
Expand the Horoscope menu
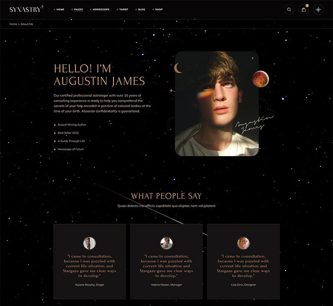(101, 9)
